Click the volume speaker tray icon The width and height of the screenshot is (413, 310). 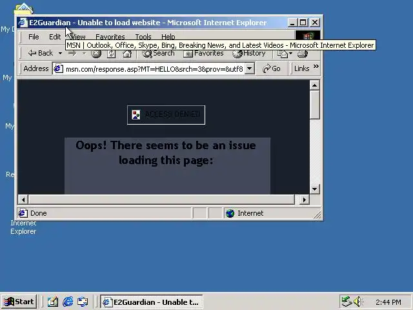tap(358, 302)
